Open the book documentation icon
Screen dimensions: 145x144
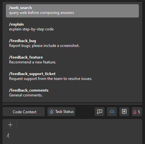coord(100,112)
